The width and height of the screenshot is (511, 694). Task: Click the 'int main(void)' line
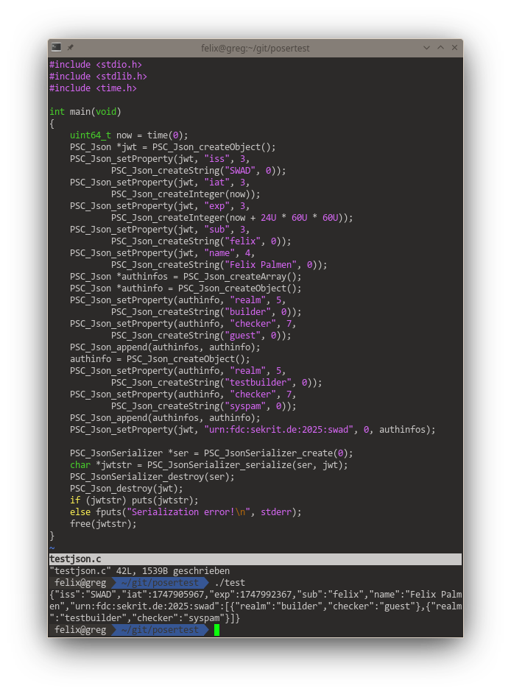tap(85, 112)
